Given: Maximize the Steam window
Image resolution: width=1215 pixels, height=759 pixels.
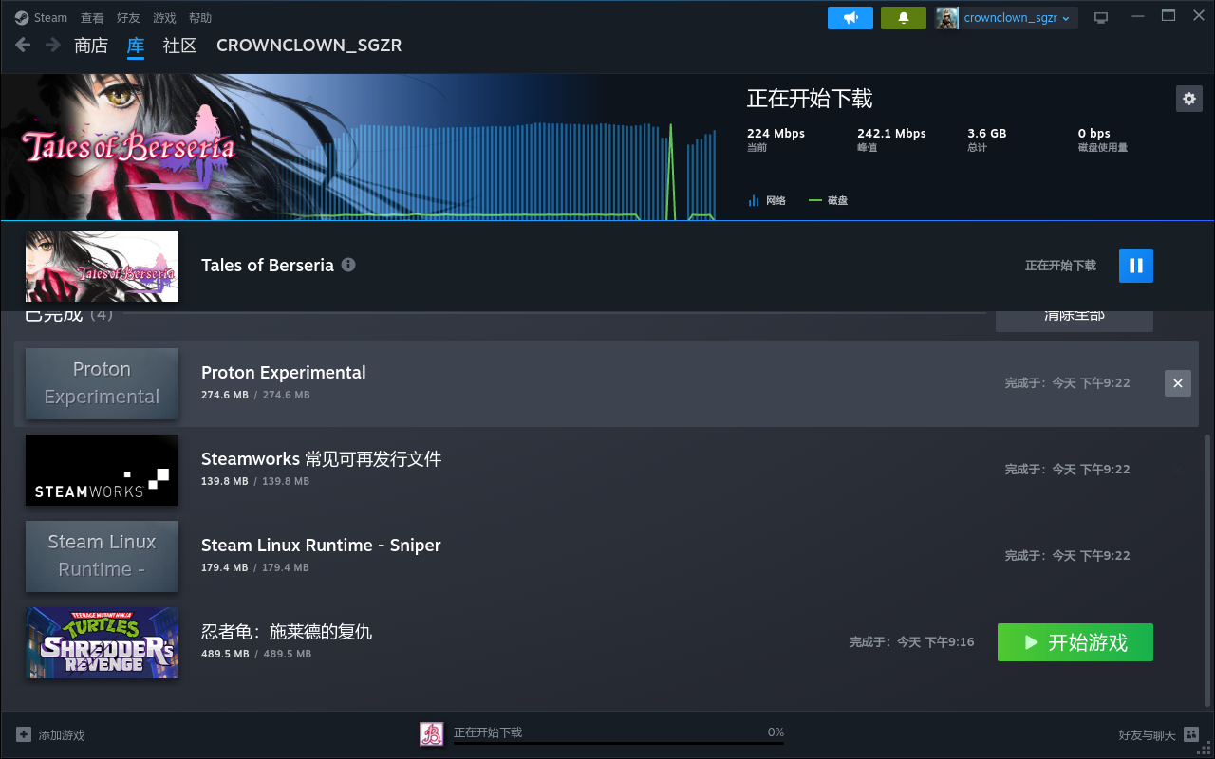Looking at the screenshot, I should 1168,16.
